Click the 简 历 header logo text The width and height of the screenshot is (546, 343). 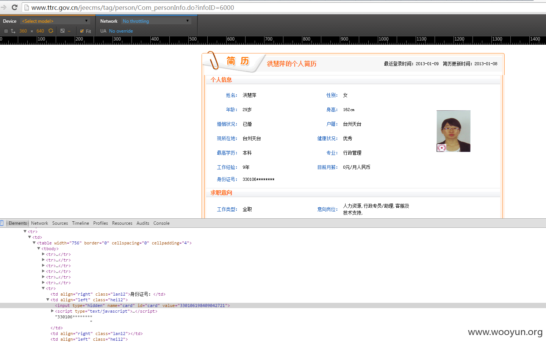pos(238,61)
